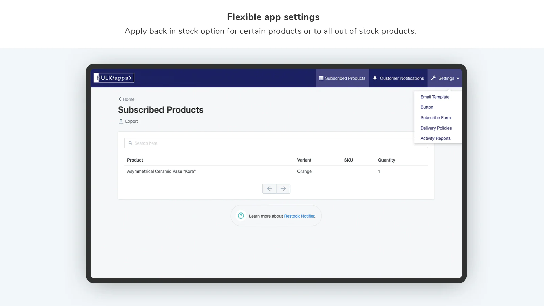
Task: Open the Restock Notifier link
Action: 300,216
